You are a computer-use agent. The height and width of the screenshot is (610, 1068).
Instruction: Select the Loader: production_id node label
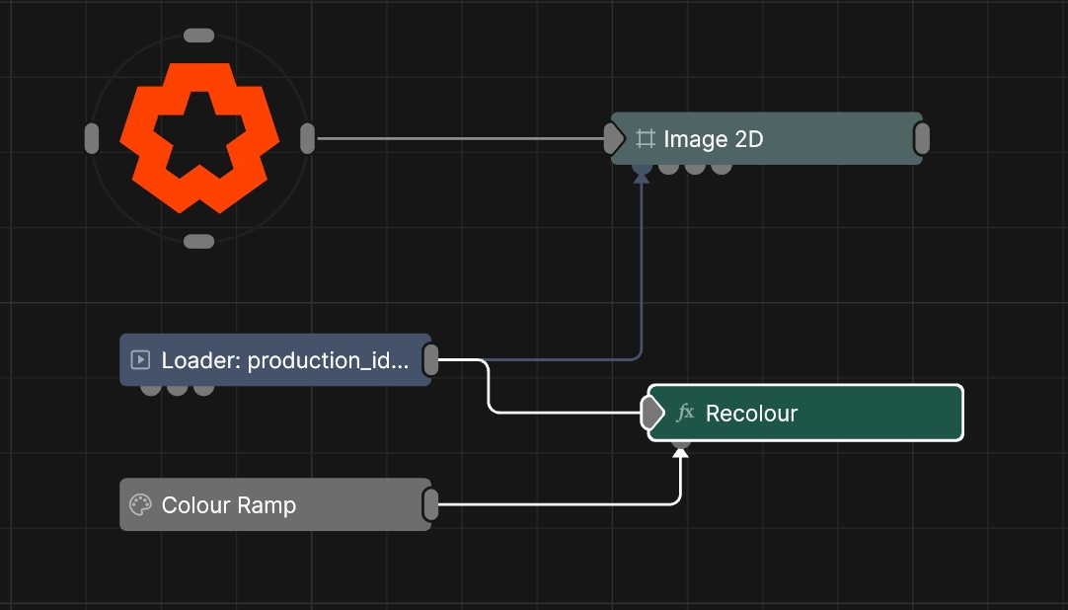pyautogui.click(x=284, y=360)
